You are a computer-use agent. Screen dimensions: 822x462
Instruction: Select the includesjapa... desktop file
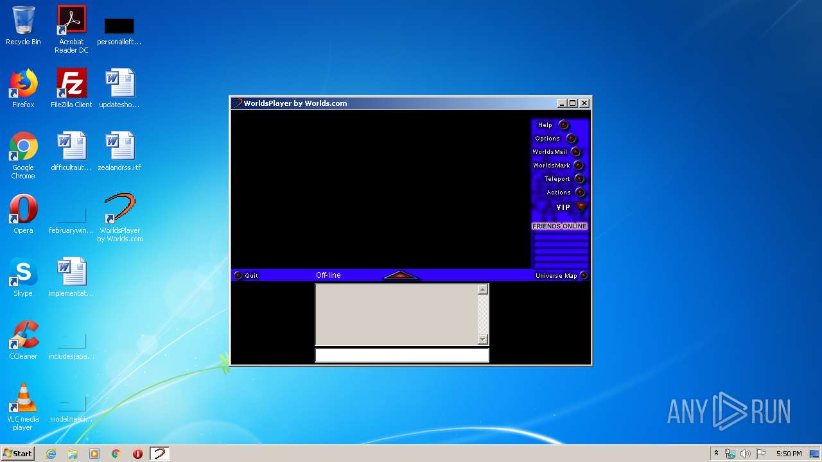pos(71,345)
